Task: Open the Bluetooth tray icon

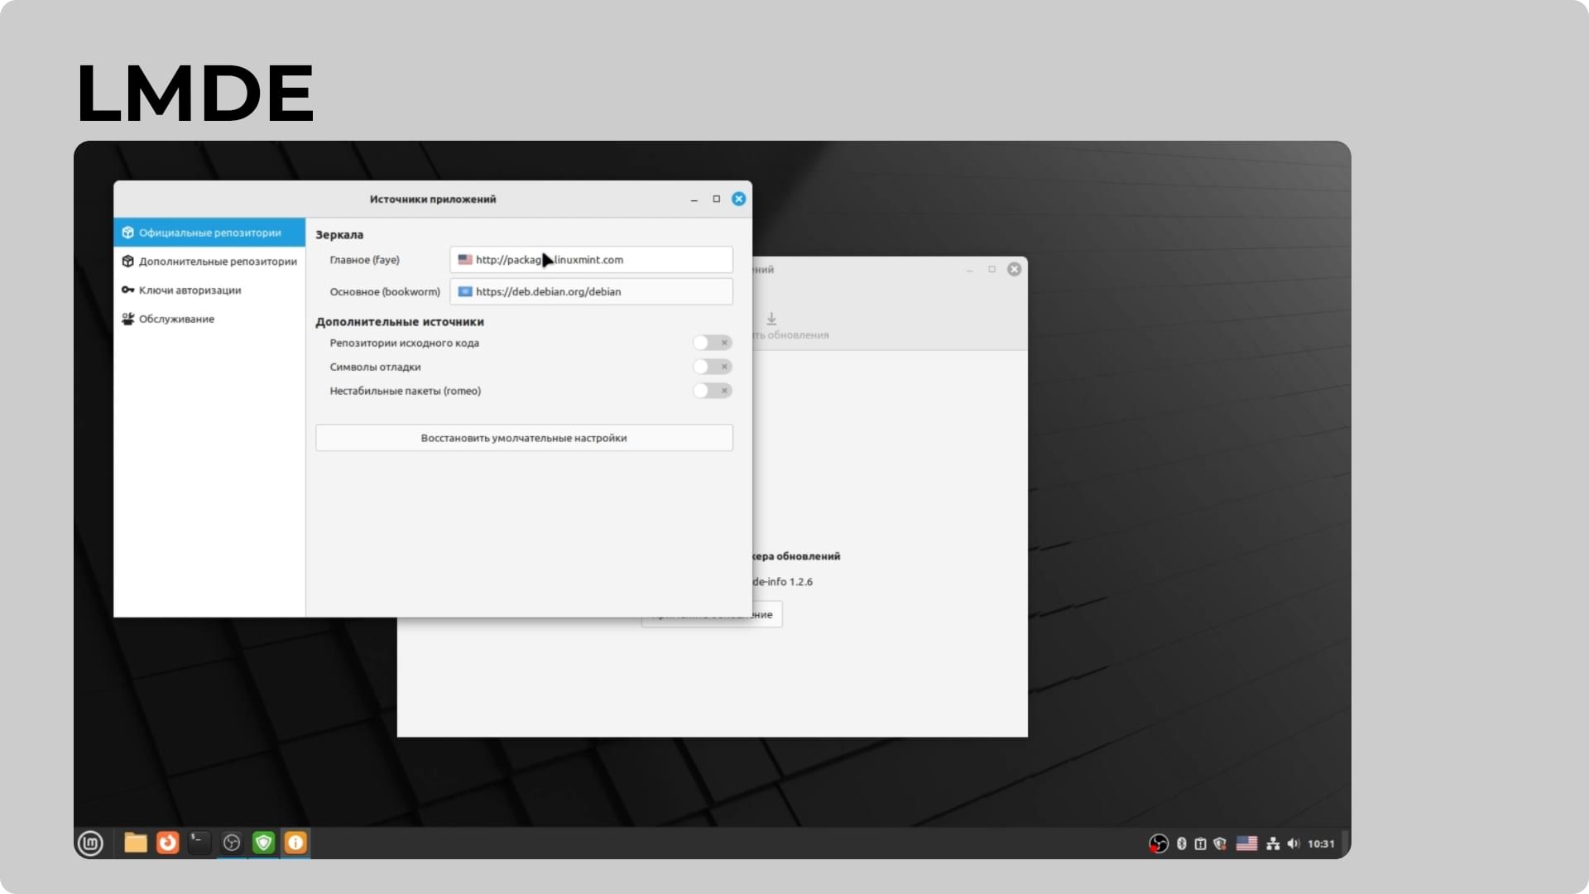Action: [x=1182, y=844]
